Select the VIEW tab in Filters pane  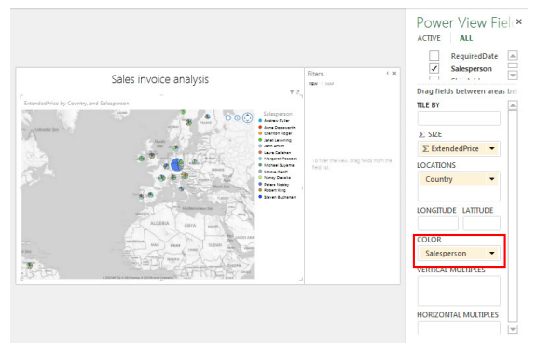tap(313, 84)
